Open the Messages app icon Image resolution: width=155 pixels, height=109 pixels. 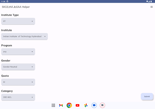[x=94, y=105]
